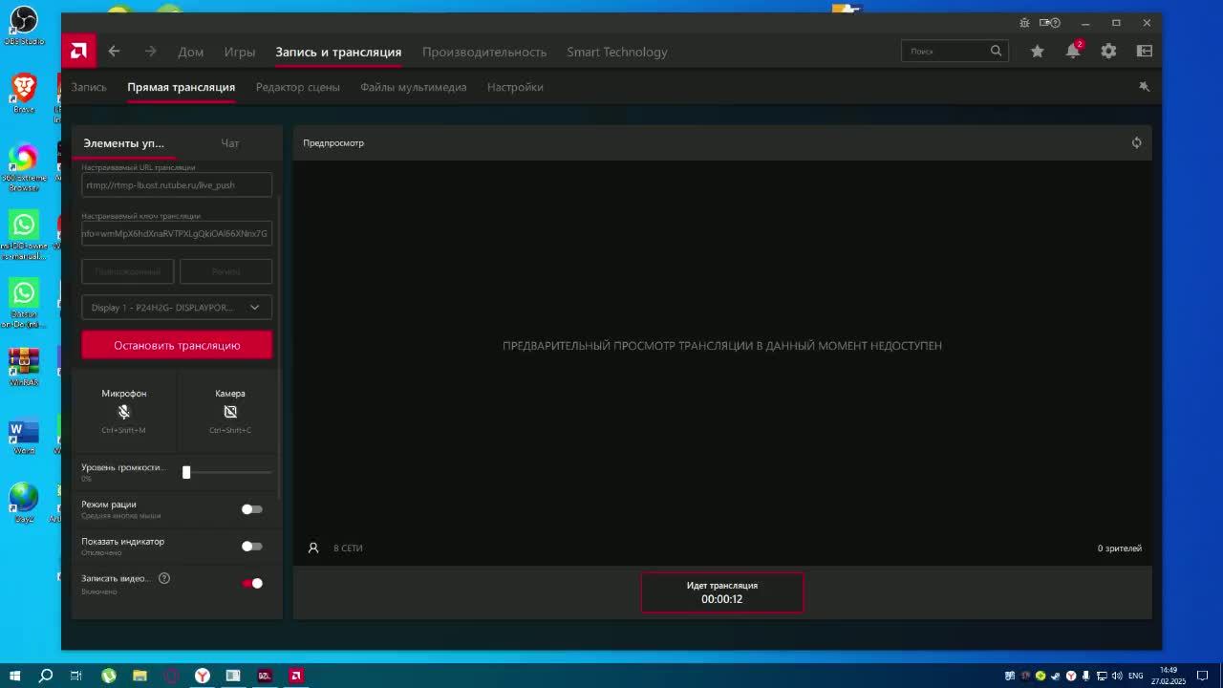The height and width of the screenshot is (688, 1223).
Task: Open File Explorer from the taskbar
Action: coord(139,676)
